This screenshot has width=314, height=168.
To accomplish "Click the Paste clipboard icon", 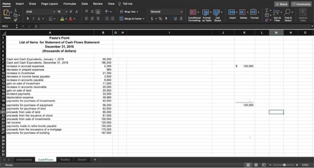I will click(6, 13).
